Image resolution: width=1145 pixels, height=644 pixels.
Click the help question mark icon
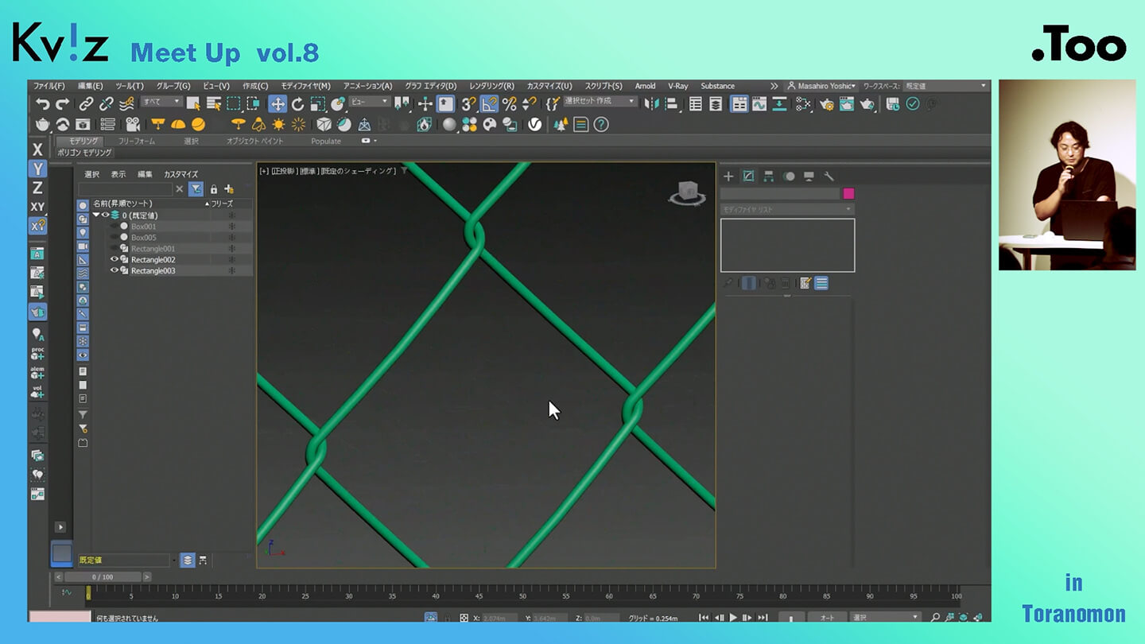pos(601,125)
